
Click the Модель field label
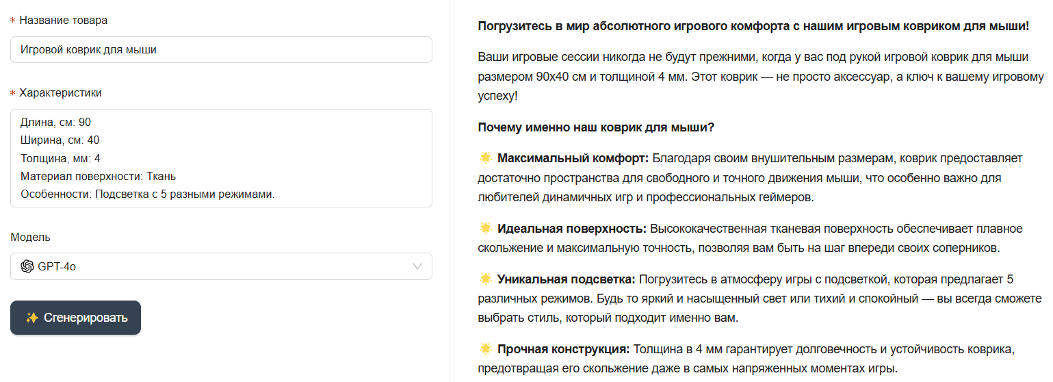pos(30,237)
